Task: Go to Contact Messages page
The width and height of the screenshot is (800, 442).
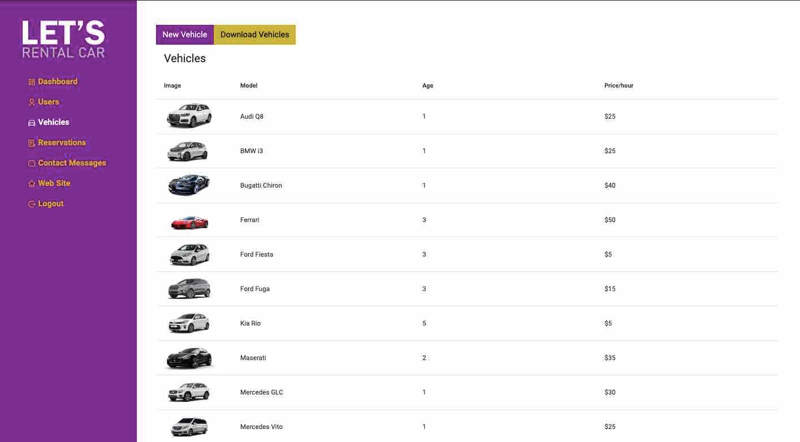Action: (72, 163)
